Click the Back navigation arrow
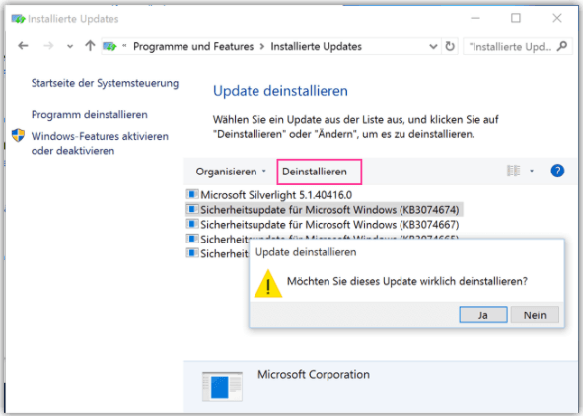This screenshot has width=583, height=416. [23, 46]
